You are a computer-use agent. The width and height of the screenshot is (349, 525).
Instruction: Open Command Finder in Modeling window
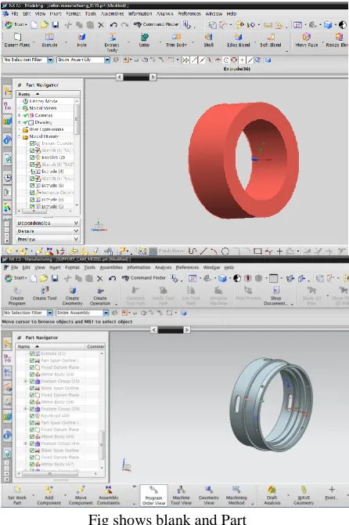(156, 24)
